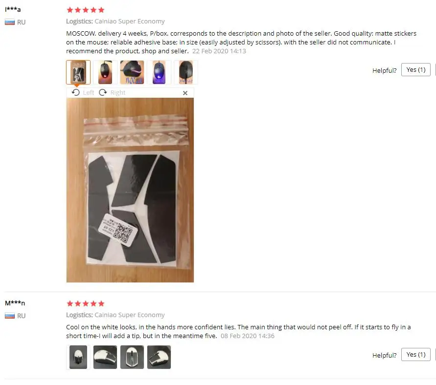This screenshot has width=436, height=385.
Task: Click the Russian flag icon beside I***a
Action: [10, 22]
